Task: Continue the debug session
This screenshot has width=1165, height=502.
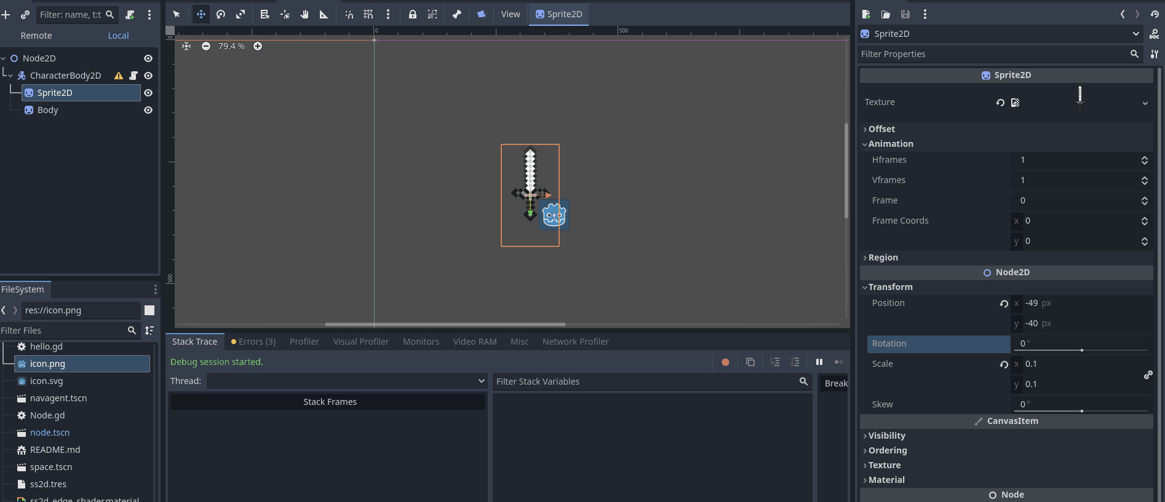Action: point(839,362)
